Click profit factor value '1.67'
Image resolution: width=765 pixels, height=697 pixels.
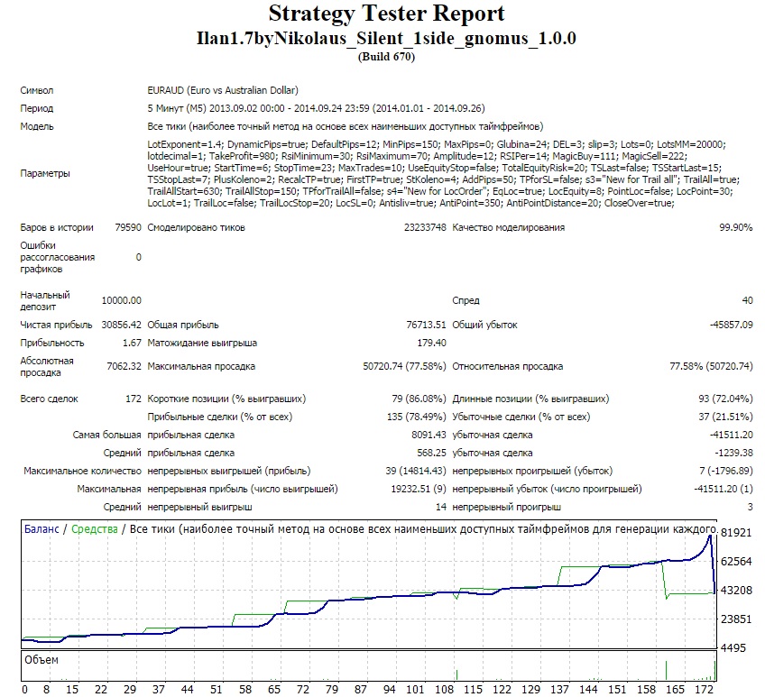(x=132, y=343)
